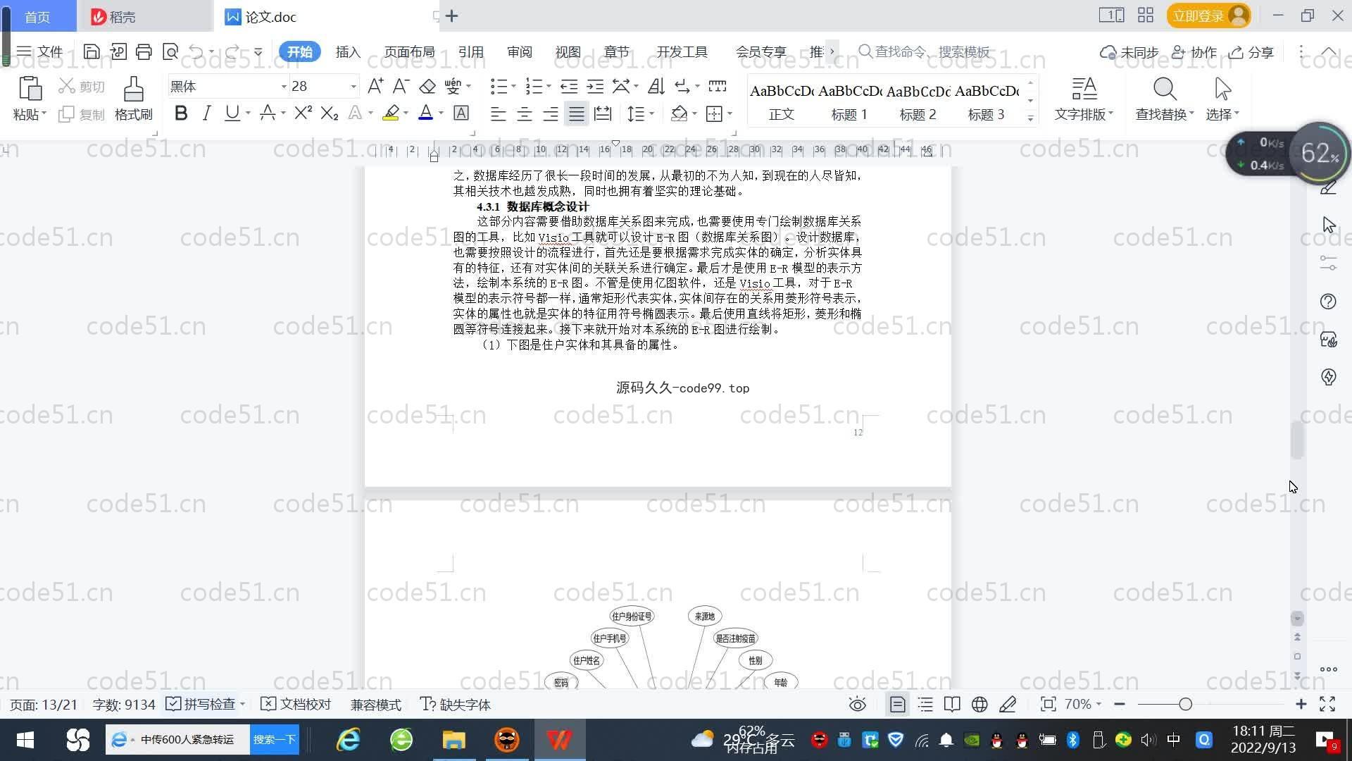Toggle Bold formatting
This screenshot has height=761, width=1352.
[181, 113]
